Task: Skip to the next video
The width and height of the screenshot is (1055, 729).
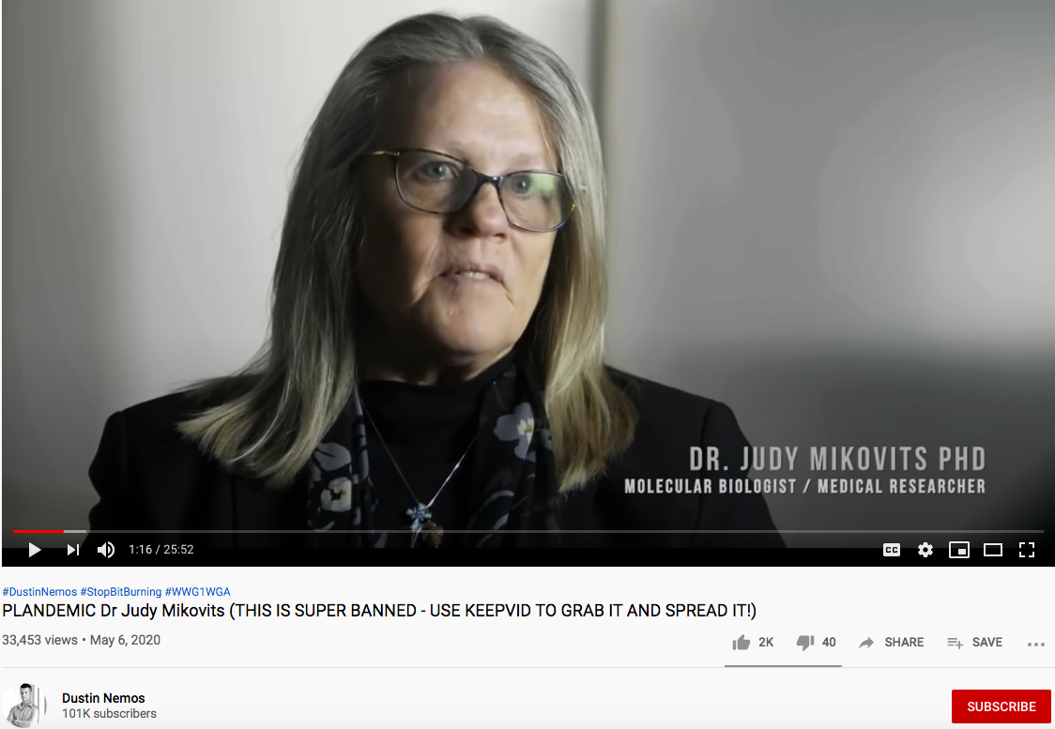Action: [x=72, y=550]
